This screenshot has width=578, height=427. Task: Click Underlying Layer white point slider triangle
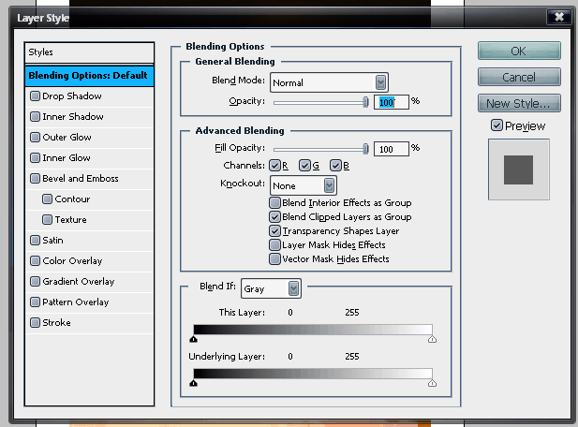432,383
